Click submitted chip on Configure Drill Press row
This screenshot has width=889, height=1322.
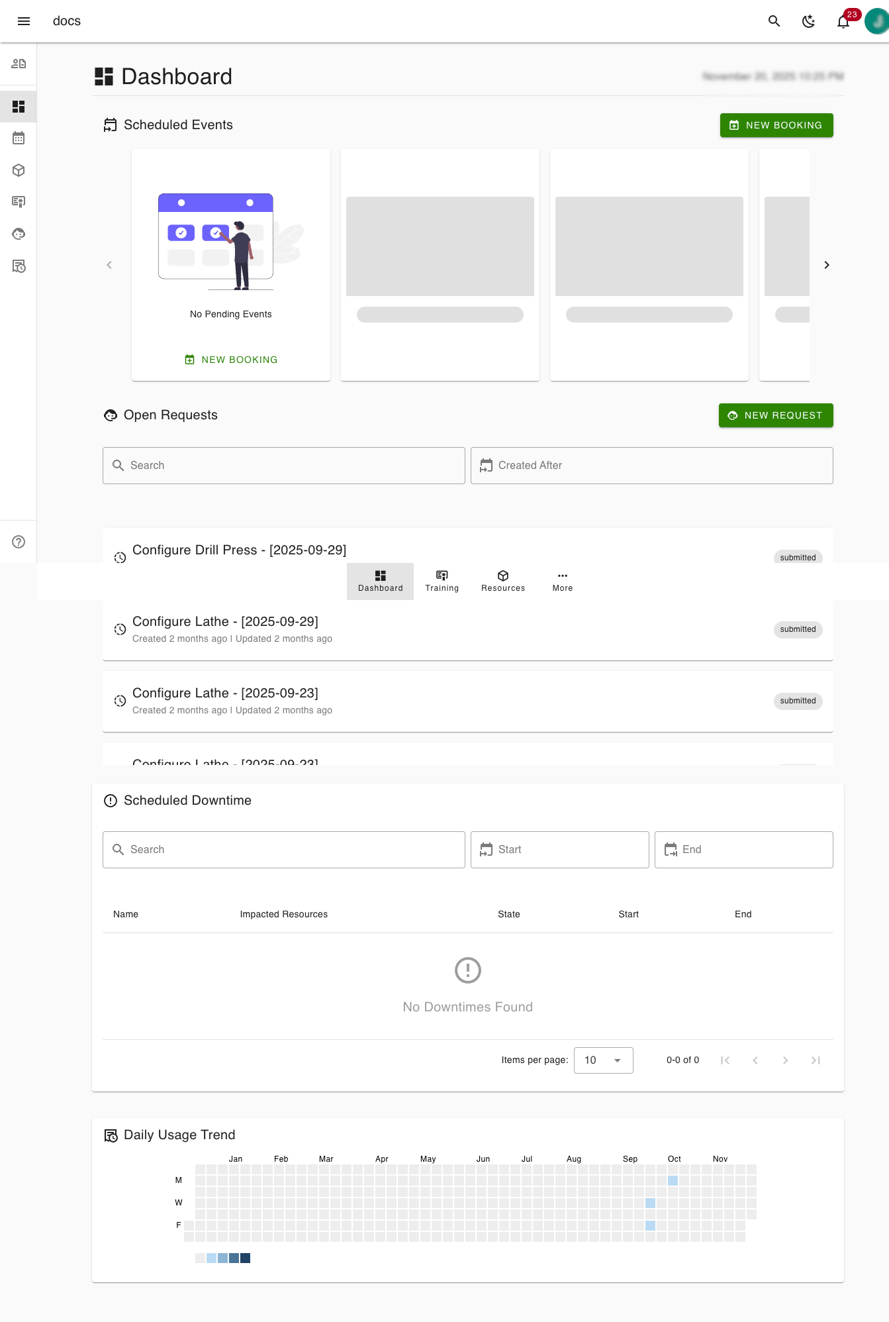[798, 557]
